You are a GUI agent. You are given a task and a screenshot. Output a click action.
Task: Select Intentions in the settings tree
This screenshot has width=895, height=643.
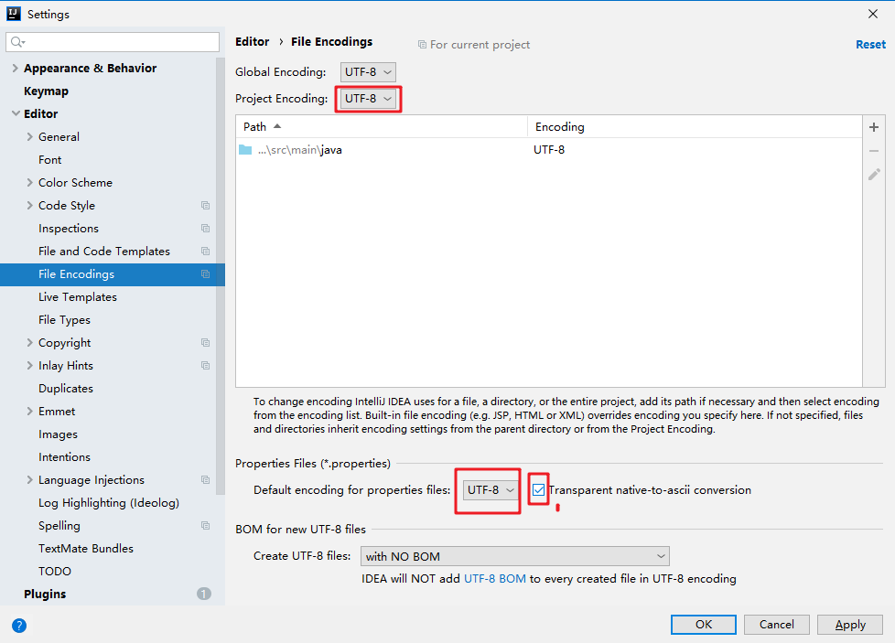click(x=64, y=457)
